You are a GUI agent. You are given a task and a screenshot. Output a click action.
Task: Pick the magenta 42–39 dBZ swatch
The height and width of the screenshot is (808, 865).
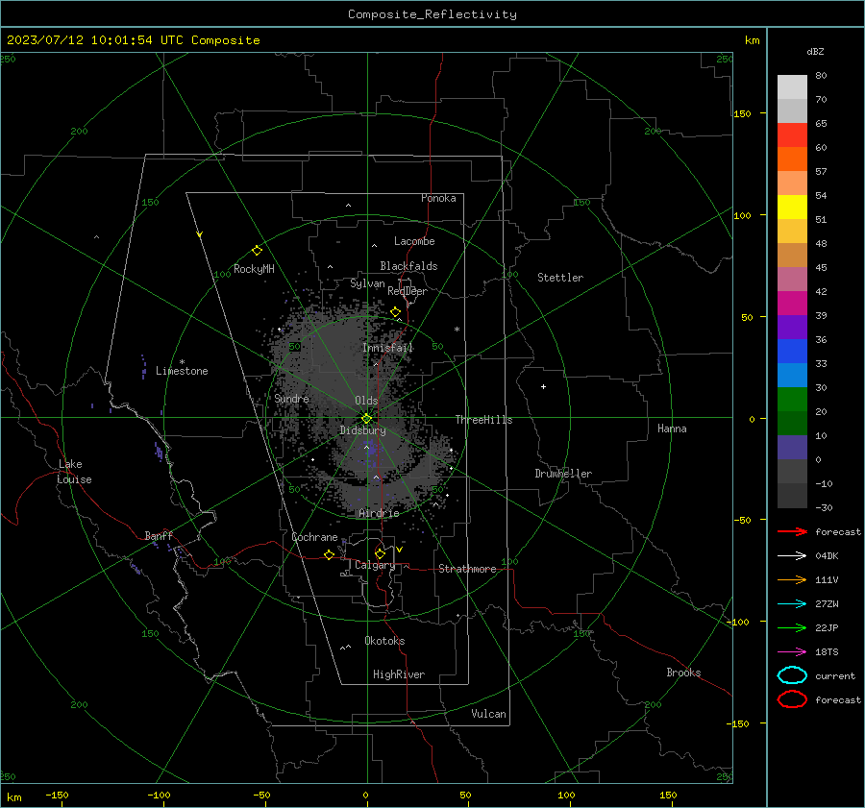(792, 304)
